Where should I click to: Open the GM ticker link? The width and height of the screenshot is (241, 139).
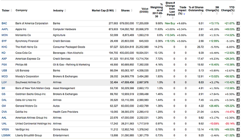[x=4, y=106]
